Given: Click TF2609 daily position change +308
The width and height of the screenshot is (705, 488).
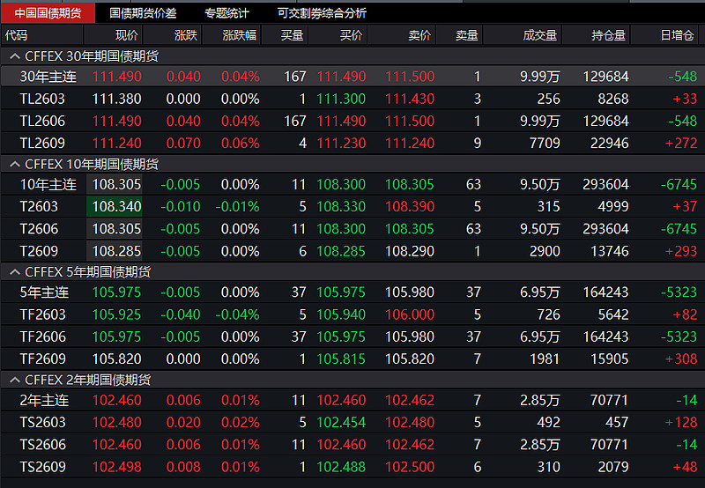Looking at the screenshot, I should [680, 359].
